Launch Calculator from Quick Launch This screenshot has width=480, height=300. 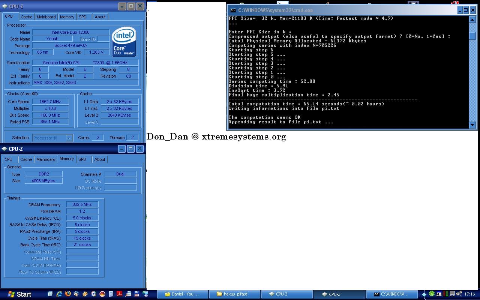pyautogui.click(x=111, y=294)
